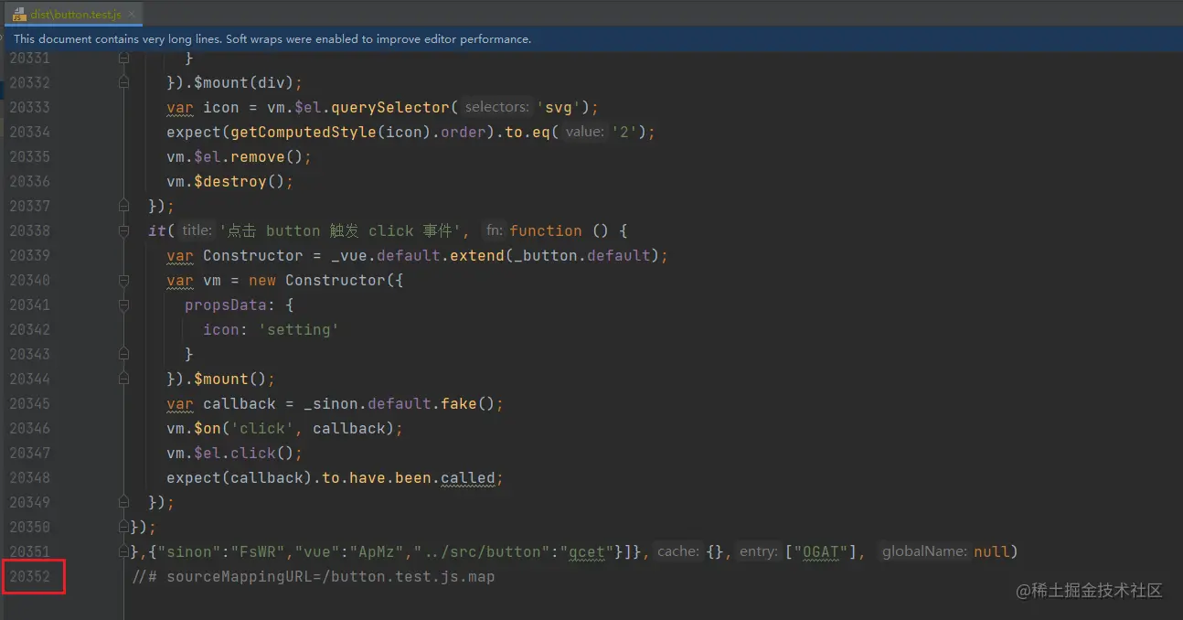Click line number 20333 in the gutter
Viewport: 1183px width, 620px height.
tap(30, 107)
